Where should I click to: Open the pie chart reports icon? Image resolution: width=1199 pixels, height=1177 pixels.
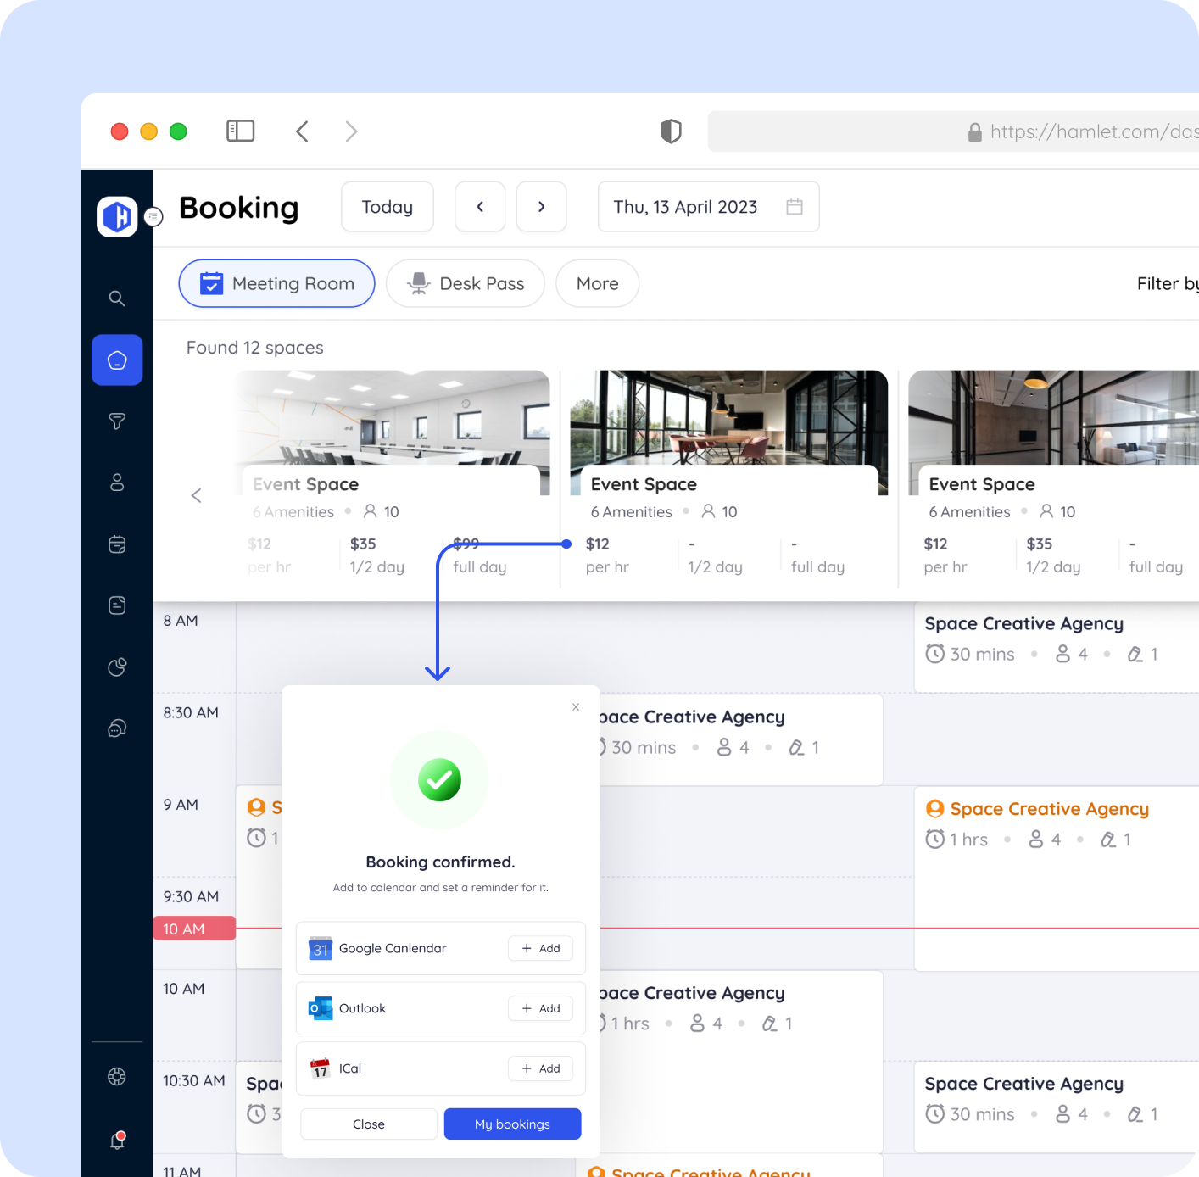(x=117, y=667)
